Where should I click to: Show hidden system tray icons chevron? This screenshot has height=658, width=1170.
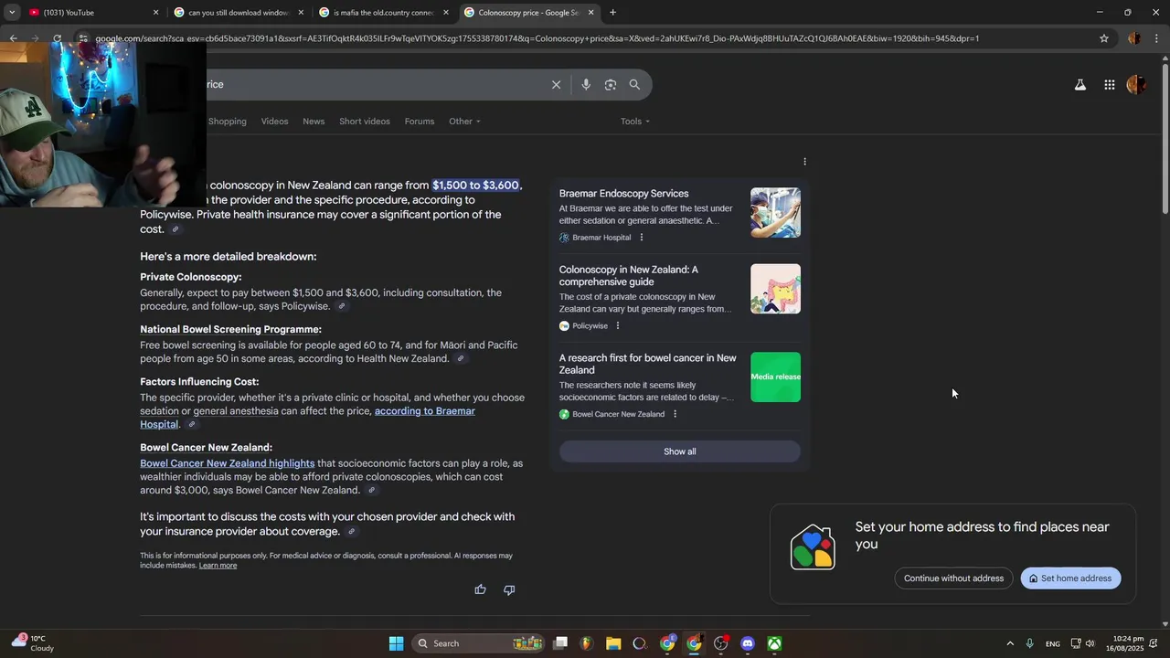pos(1010,643)
